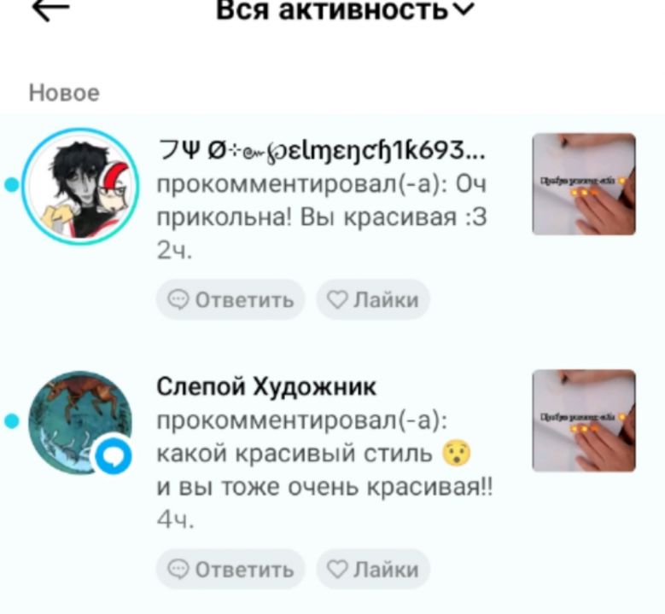Screen dimensions: 665x614
Task: Click the heart icon in second Лайки
Action: pyautogui.click(x=337, y=569)
